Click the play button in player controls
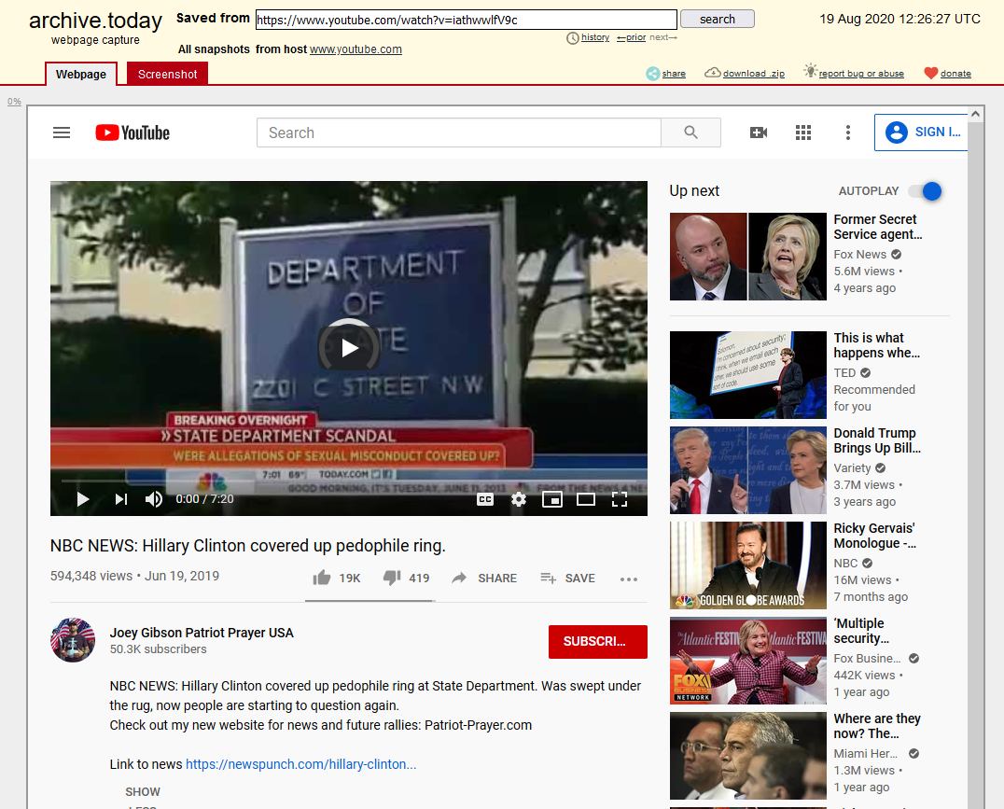 [x=83, y=499]
